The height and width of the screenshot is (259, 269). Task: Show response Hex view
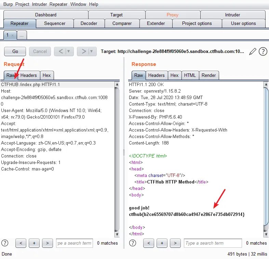174,75
